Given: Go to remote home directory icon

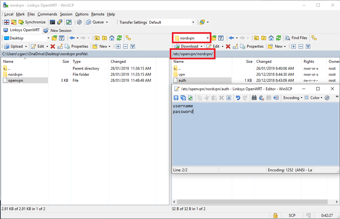Looking at the screenshot, I should pos(271,38).
